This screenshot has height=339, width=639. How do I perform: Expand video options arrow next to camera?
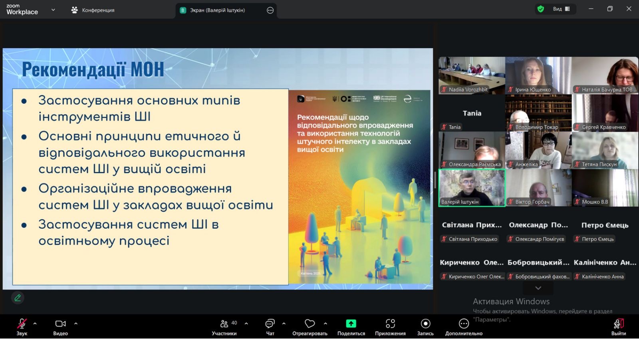click(x=76, y=323)
